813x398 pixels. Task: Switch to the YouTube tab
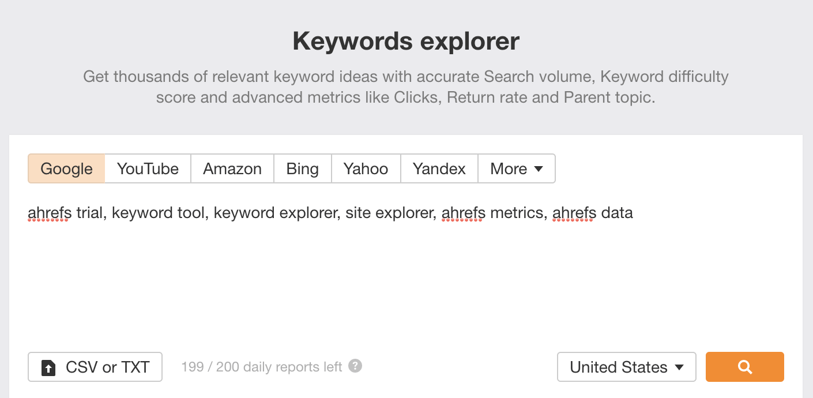pyautogui.click(x=148, y=168)
